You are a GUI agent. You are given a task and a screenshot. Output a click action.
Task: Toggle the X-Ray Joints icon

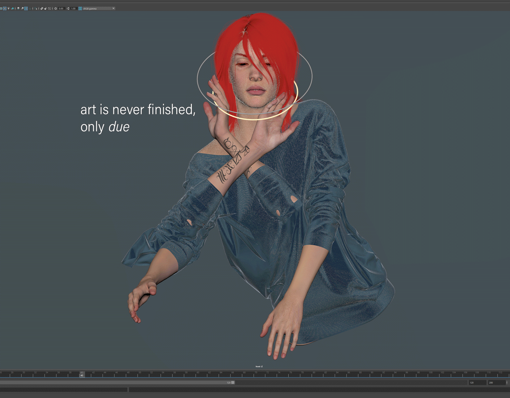point(50,8)
